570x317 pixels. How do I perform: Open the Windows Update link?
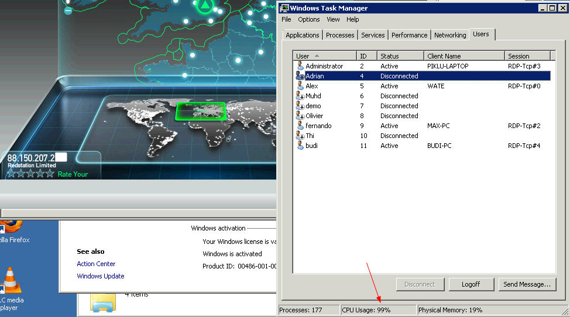point(101,276)
